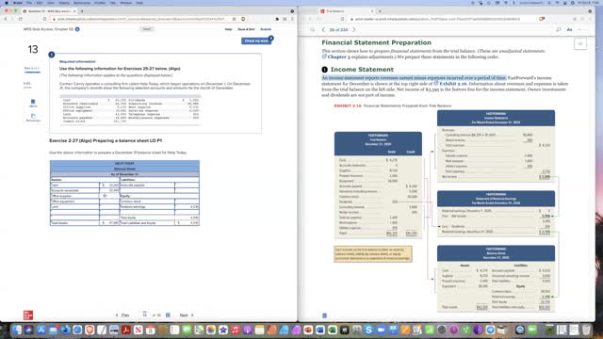Open the Aa text settings
The image size is (603, 339).
569,29
